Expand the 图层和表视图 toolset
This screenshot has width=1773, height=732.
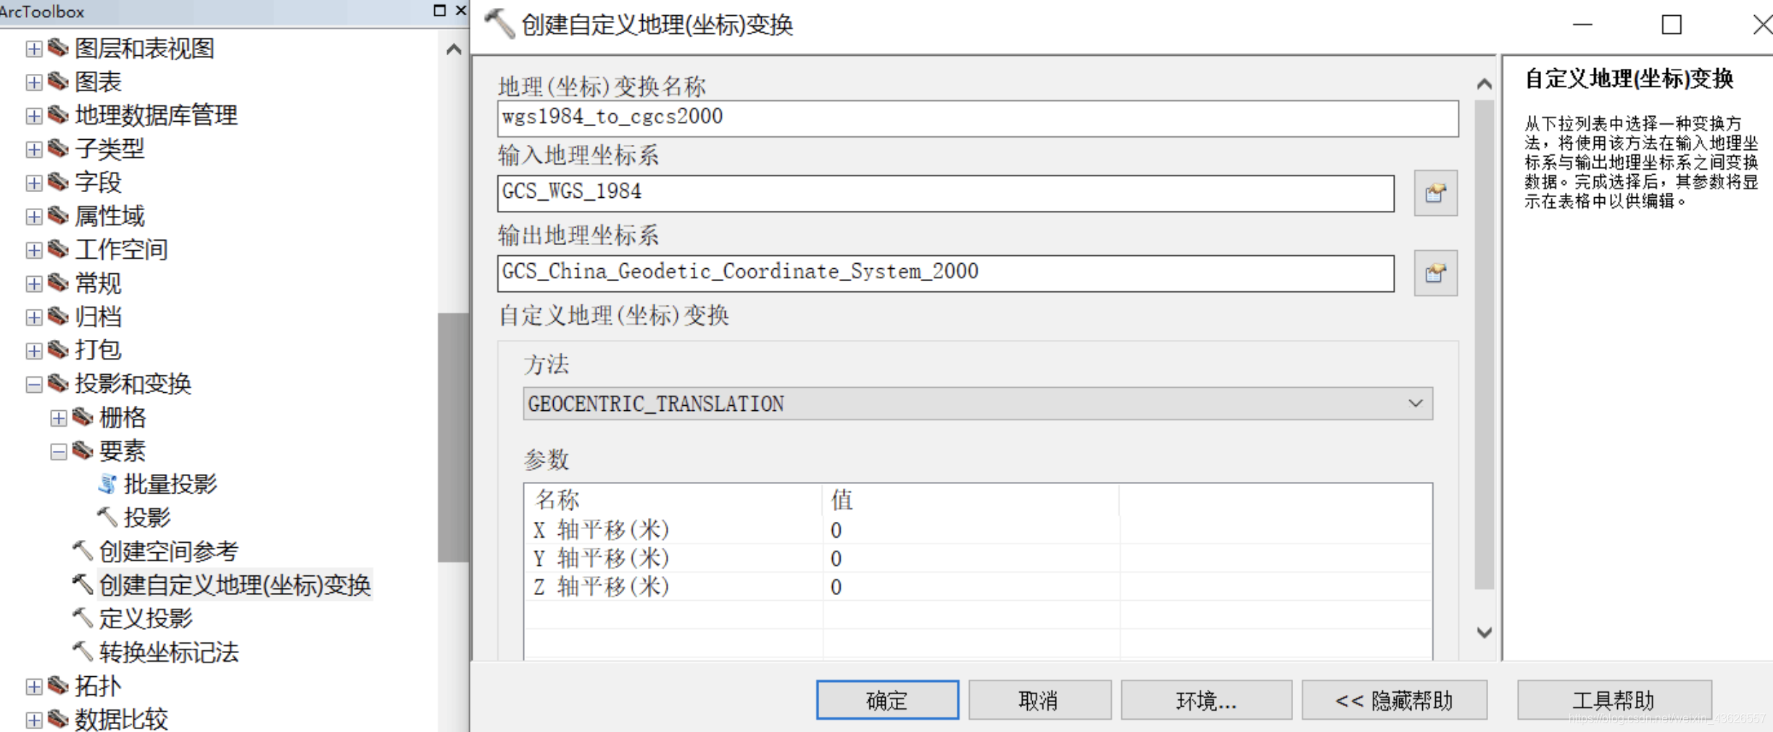33,49
